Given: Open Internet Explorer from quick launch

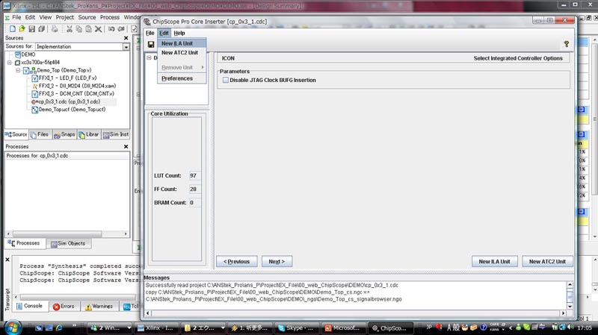Looking at the screenshot, I should [x=59, y=328].
